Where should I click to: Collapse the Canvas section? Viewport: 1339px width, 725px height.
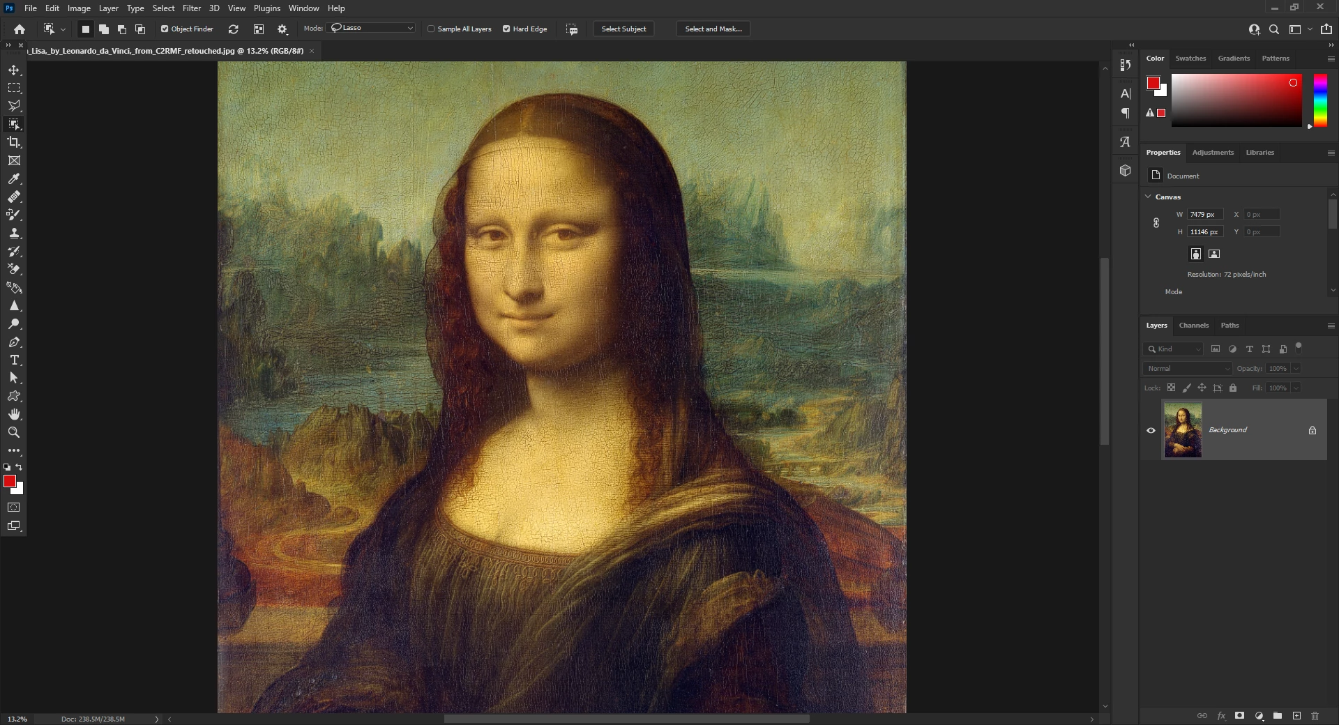(1148, 197)
